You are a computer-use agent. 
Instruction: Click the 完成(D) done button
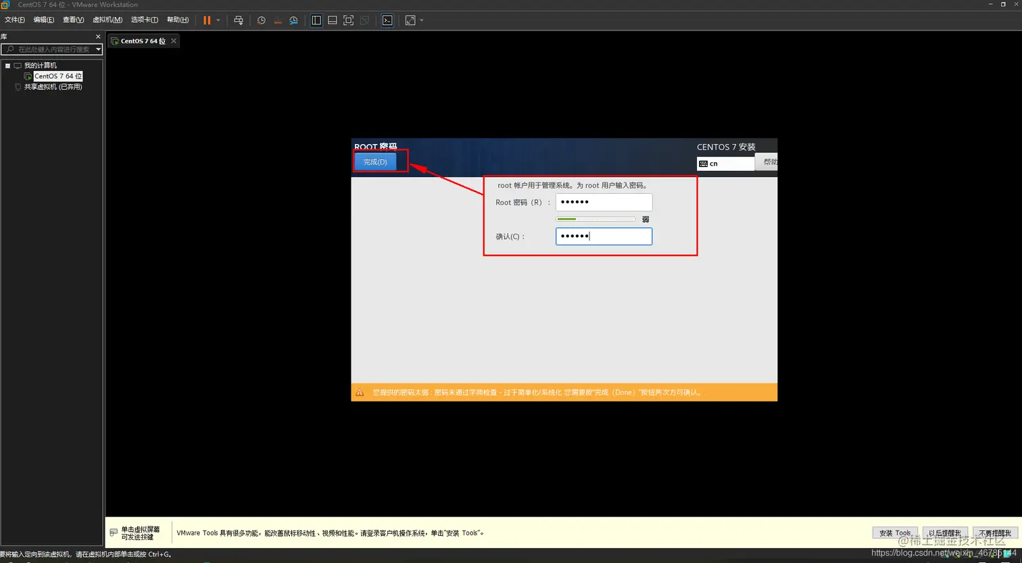point(375,162)
